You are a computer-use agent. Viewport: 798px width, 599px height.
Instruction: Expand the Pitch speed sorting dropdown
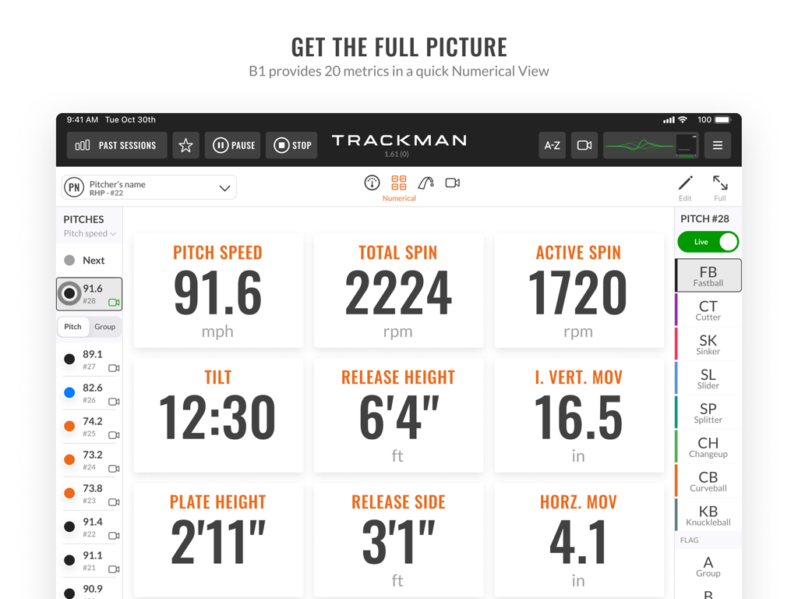click(89, 233)
